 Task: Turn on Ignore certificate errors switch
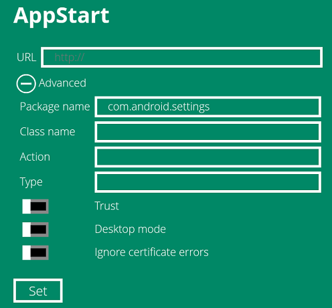[35, 252]
